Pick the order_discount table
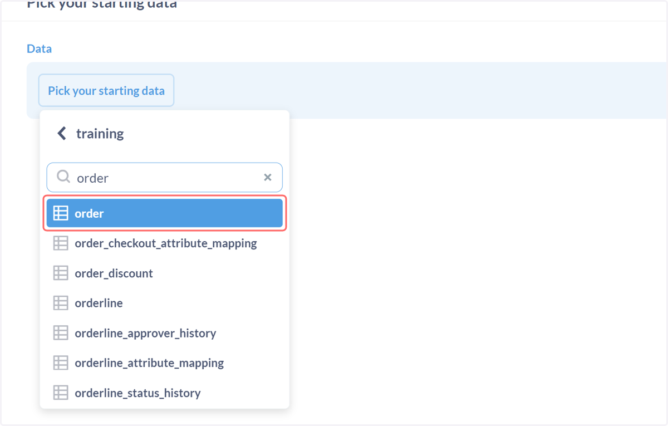This screenshot has width=668, height=426. pos(165,273)
